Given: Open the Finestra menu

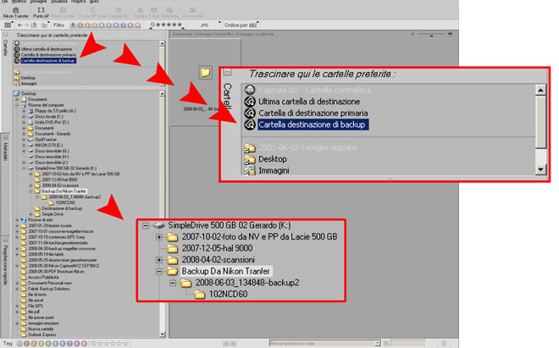Looking at the screenshot, I should [x=78, y=2].
